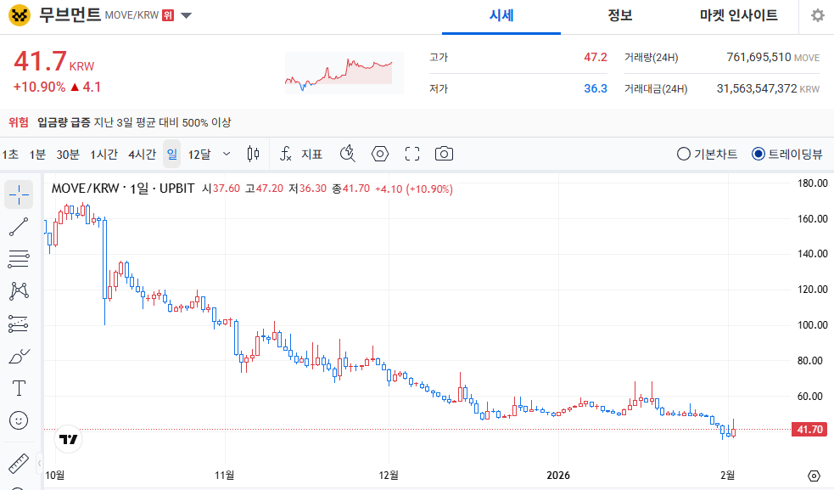Viewport: 834px width, 490px height.
Task: Collapse the drawing toolbar side panel
Action: coord(39,463)
